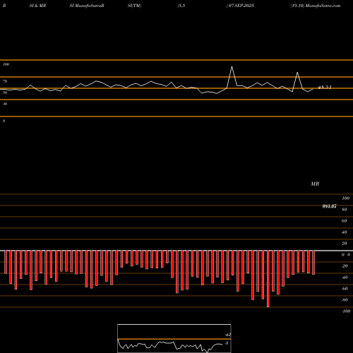Click the '20' label on the MR axis
The width and height of the screenshot is (353, 353).
(345, 244)
